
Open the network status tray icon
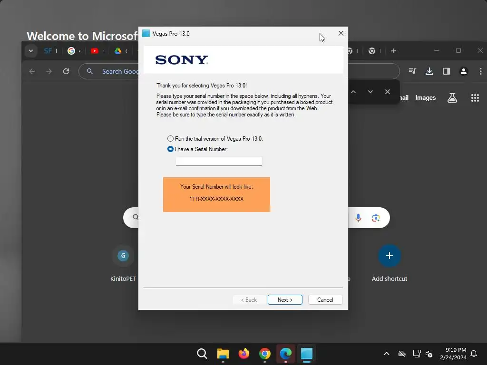point(417,354)
